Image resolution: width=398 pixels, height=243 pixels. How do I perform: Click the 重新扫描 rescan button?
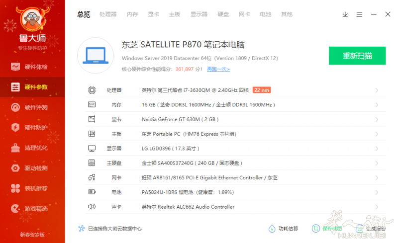(357, 56)
